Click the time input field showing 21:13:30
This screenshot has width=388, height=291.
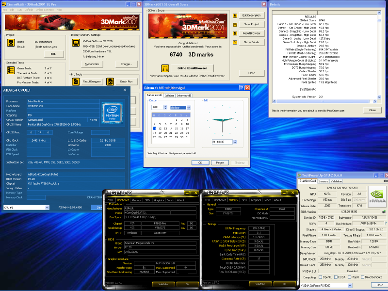click(222, 142)
